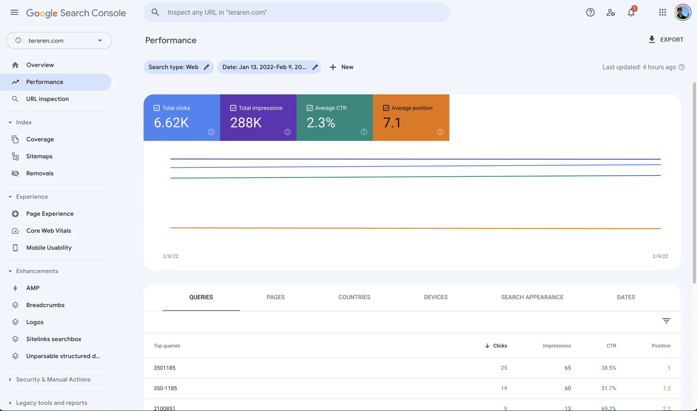
Task: Toggle Total impressions checkbox
Action: tap(233, 108)
